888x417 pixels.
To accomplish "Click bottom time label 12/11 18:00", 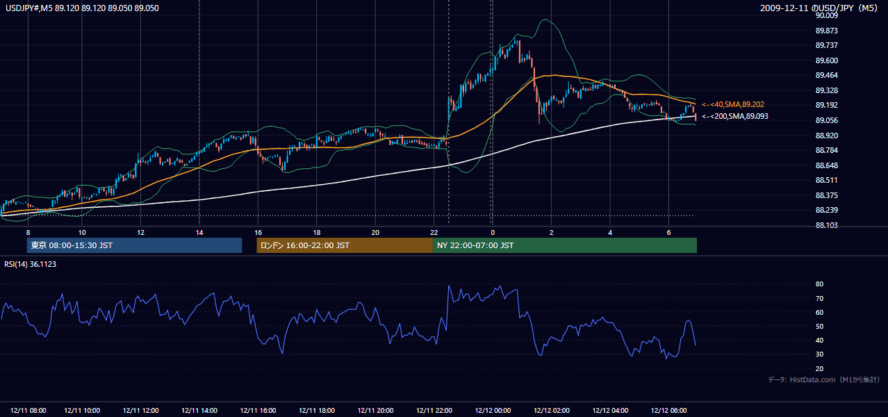I will [316, 410].
